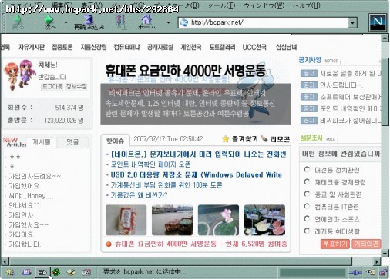Click the horizontal scrollbar left arrow
The image size is (390, 279).
[x=5, y=262]
